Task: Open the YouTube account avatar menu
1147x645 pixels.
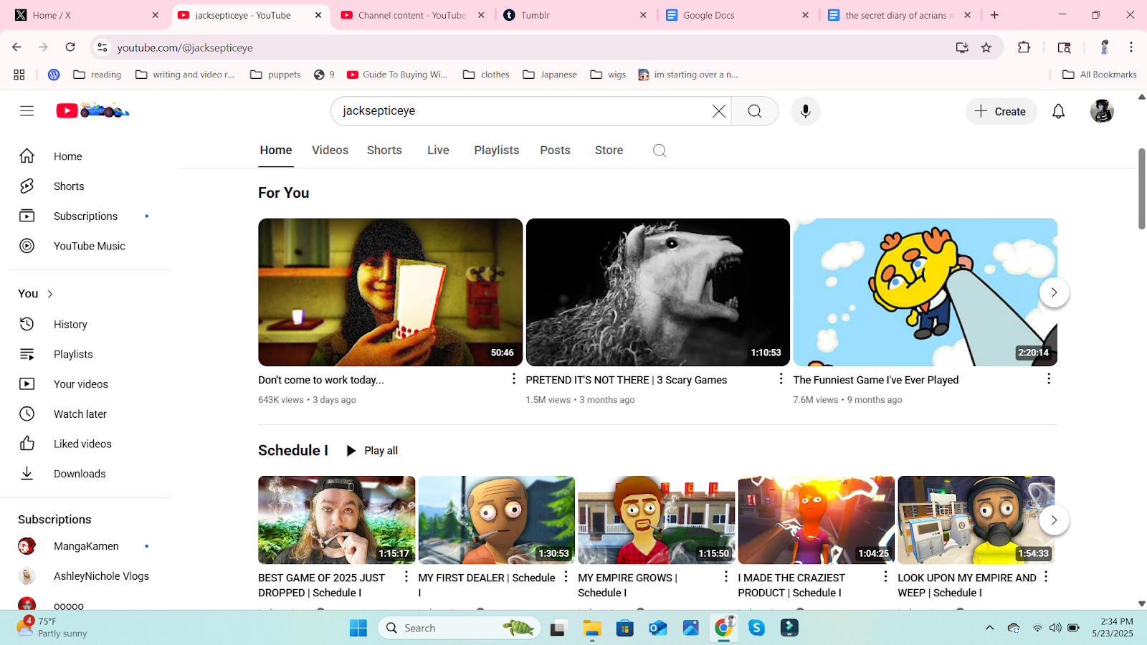Action: tap(1102, 111)
